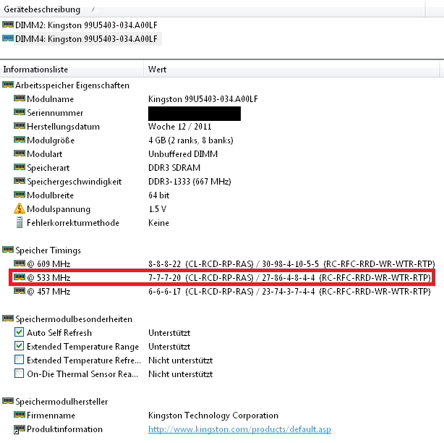Click the value Unbuffered DIMM

tap(183, 154)
